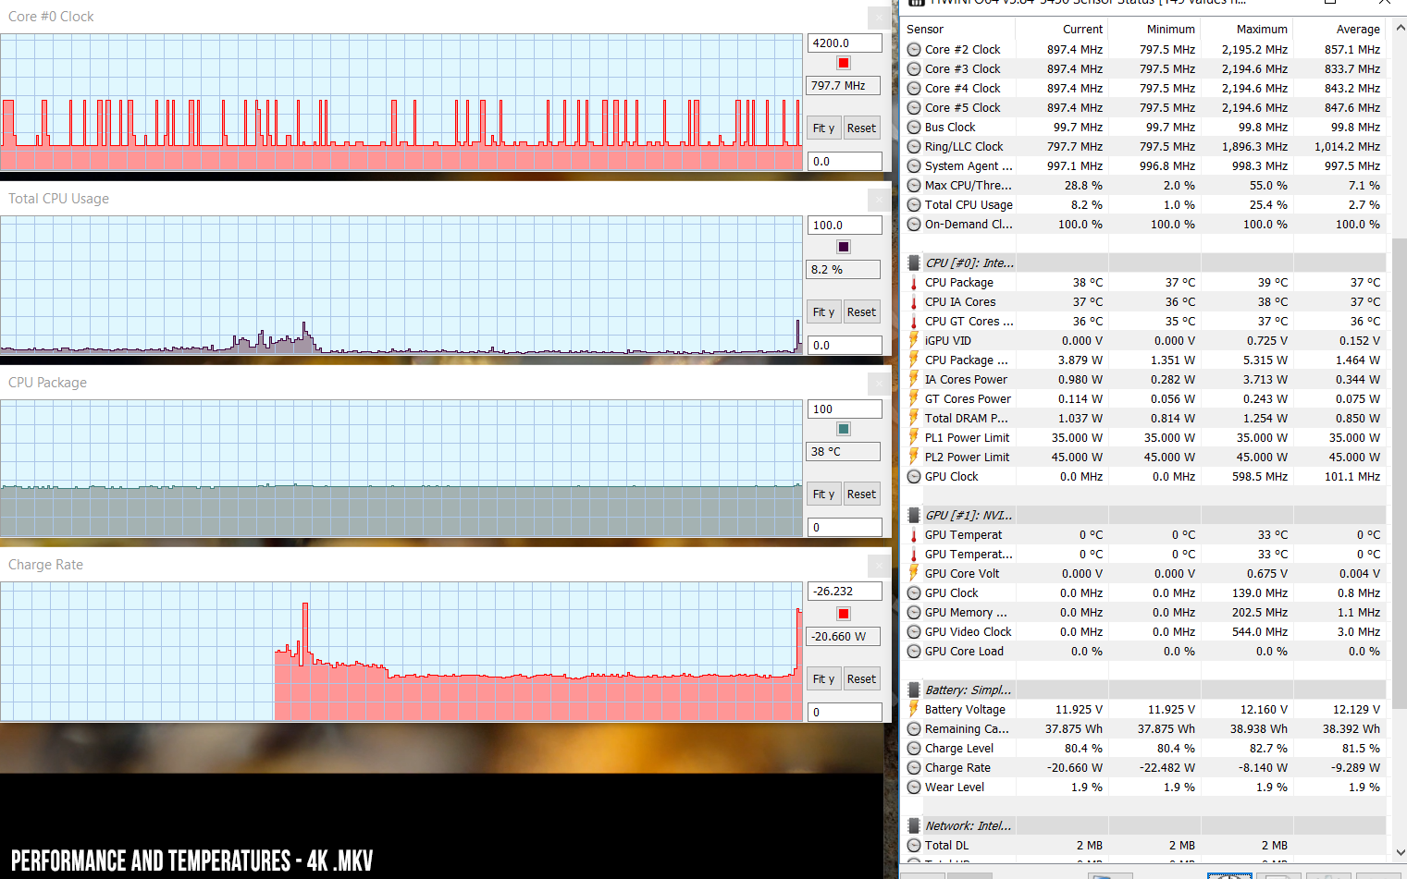The height and width of the screenshot is (879, 1407).
Task: Click the lightning icon beside GPU Core Volt
Action: (914, 574)
